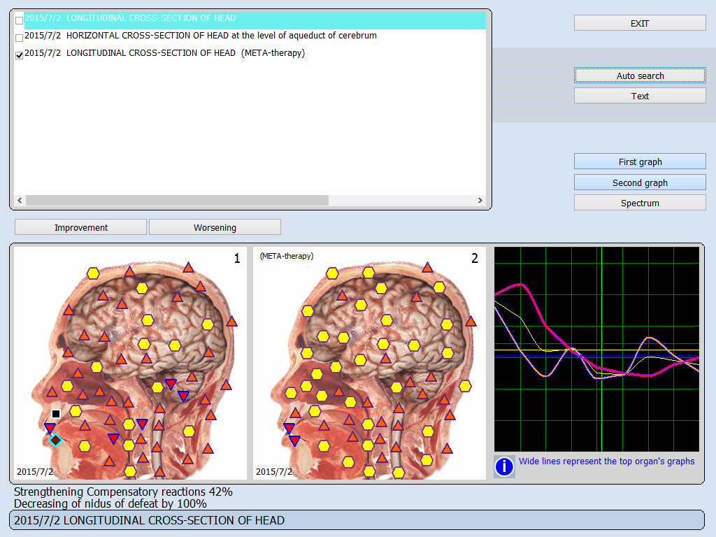This screenshot has height=537, width=716.
Task: Click the Worsening button
Action: (x=215, y=227)
